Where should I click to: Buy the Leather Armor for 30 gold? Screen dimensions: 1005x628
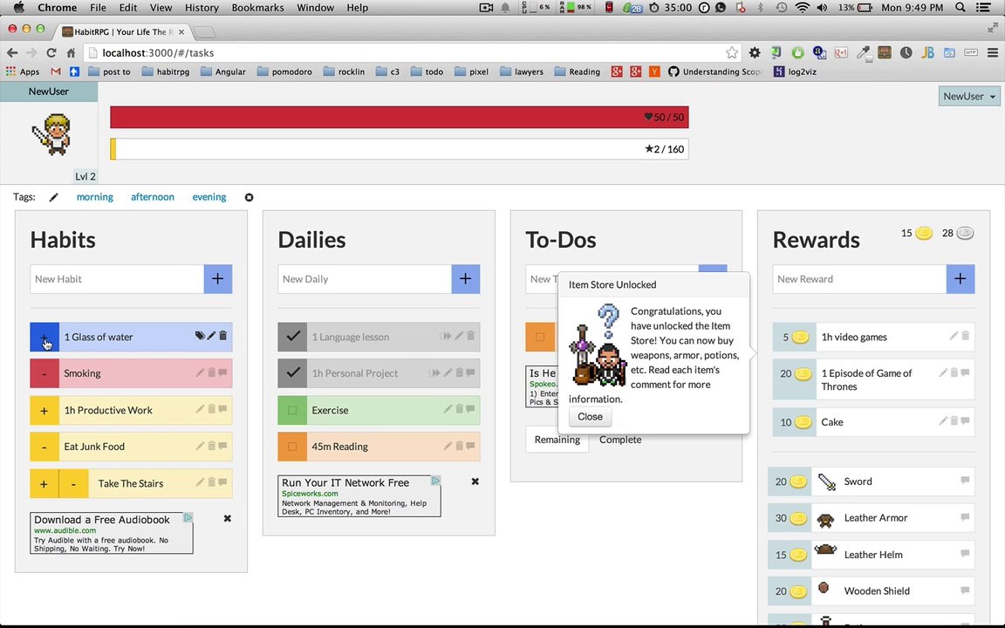point(790,518)
